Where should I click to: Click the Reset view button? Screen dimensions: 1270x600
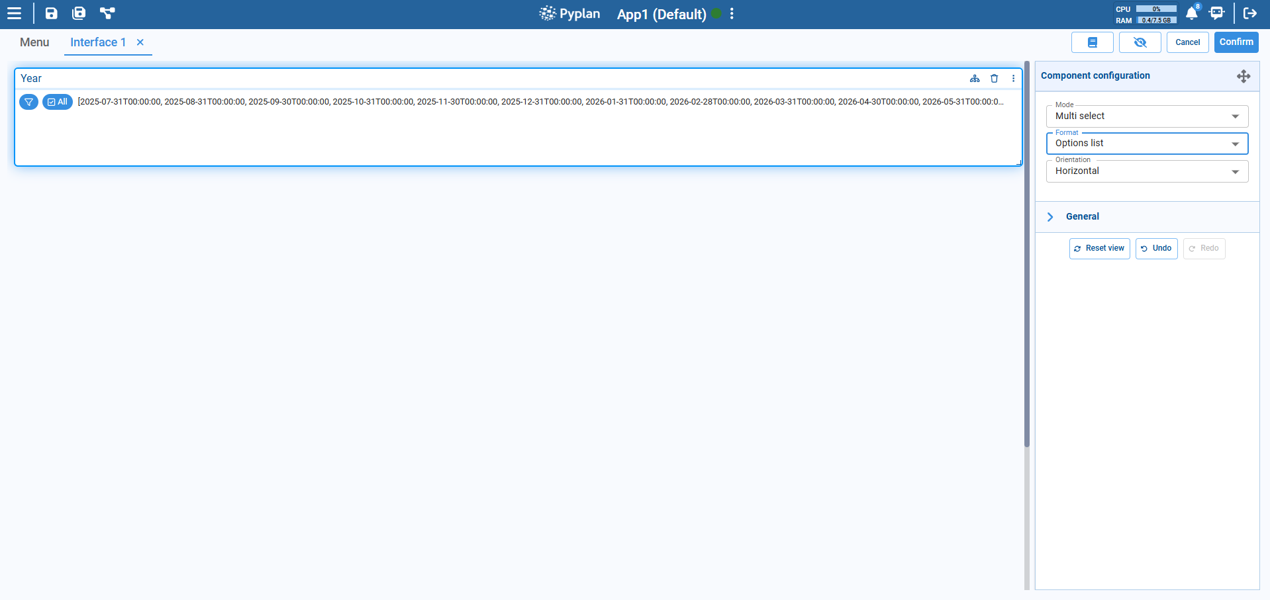(x=1099, y=249)
